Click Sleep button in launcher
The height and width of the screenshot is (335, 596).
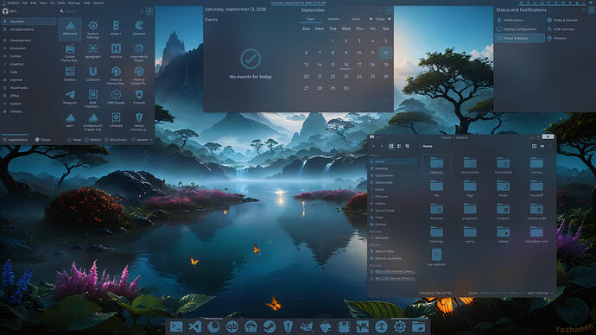74,139
